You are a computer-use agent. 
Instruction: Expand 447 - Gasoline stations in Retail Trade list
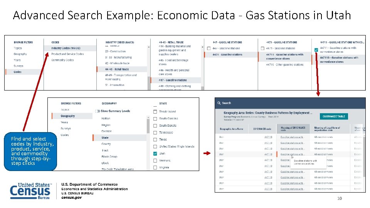point(173,80)
